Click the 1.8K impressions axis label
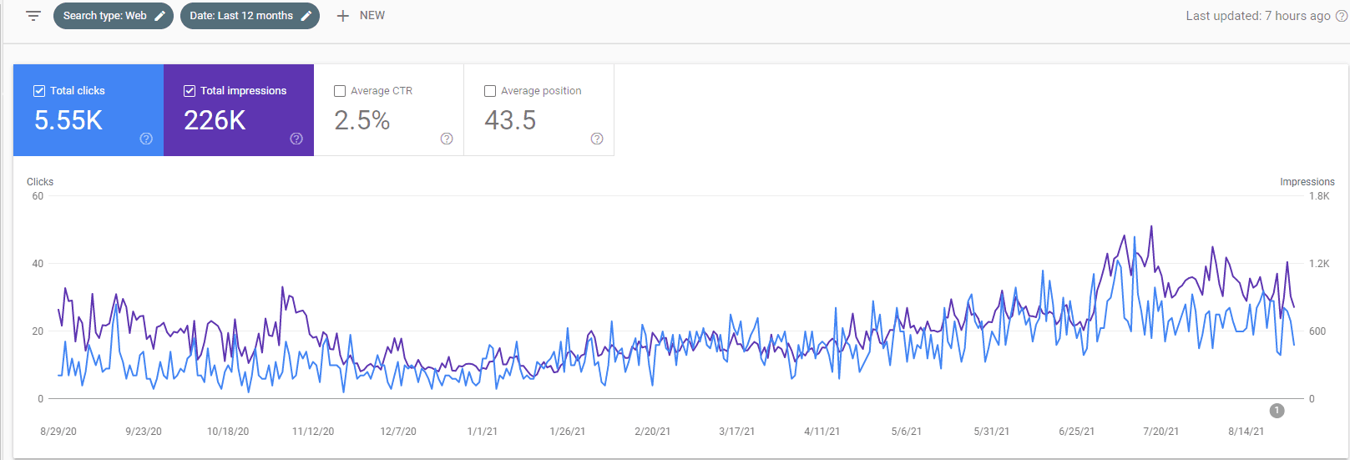 coord(1319,196)
